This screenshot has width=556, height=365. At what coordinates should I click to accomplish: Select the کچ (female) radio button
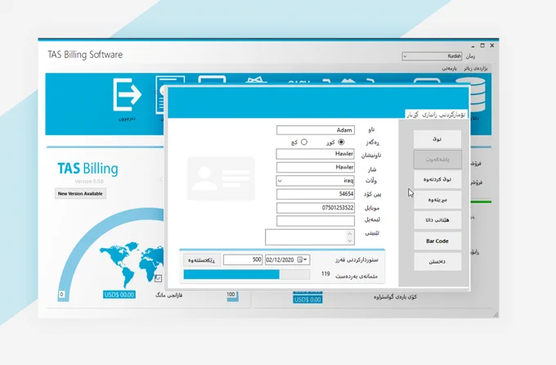(x=304, y=142)
